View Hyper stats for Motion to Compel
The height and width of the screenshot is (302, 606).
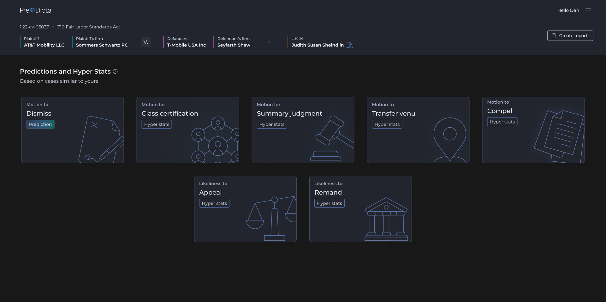pyautogui.click(x=502, y=122)
